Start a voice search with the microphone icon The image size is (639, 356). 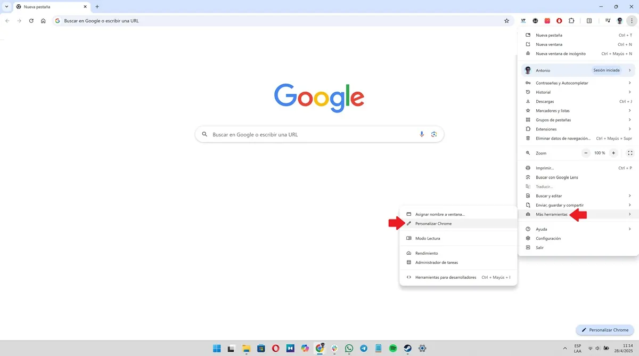coord(422,134)
